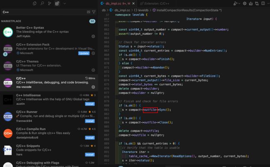Click the C/C++ Compile Run orange icon

pos(8,133)
